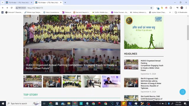The height and width of the screenshot is (106, 189).
Task: Open the opendata bookmark
Action: [52, 12]
